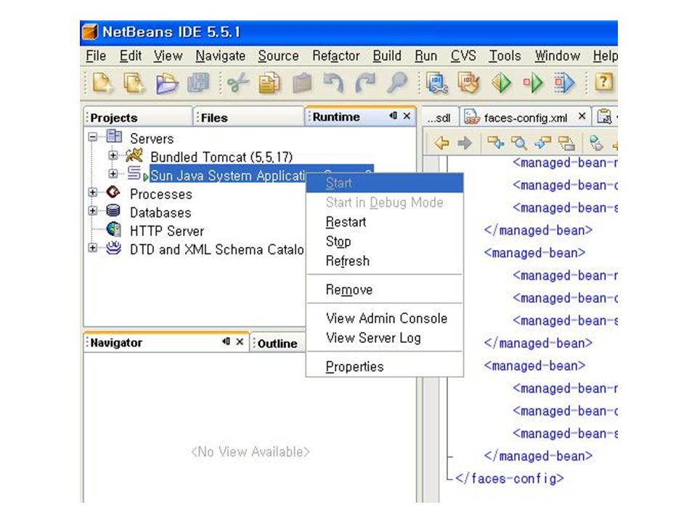Choose Stop from the context menu
This screenshot has height=523, width=697.
tap(385, 241)
